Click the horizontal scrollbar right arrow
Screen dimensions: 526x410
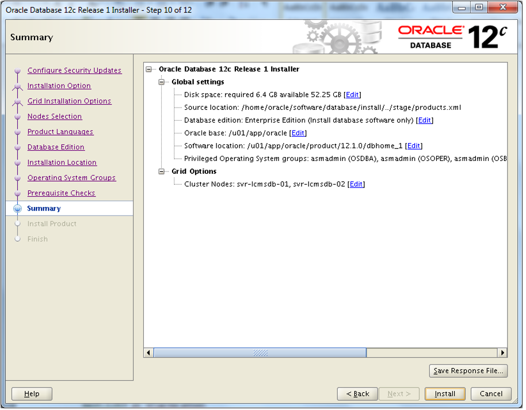[x=502, y=353]
